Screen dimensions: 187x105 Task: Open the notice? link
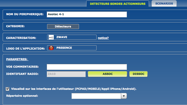[103, 38]
